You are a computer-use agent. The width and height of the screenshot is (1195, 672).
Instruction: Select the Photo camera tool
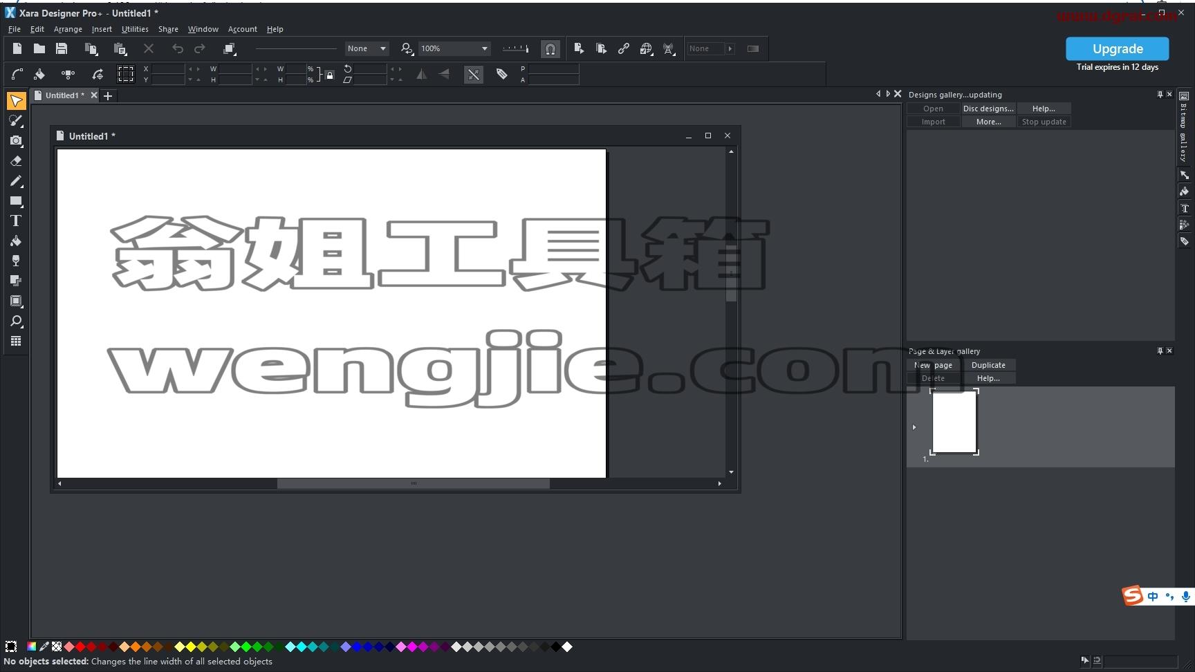pyautogui.click(x=16, y=141)
